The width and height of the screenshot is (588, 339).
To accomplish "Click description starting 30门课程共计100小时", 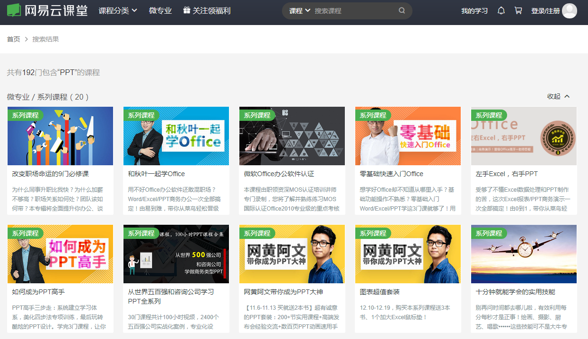I will pos(173,322).
